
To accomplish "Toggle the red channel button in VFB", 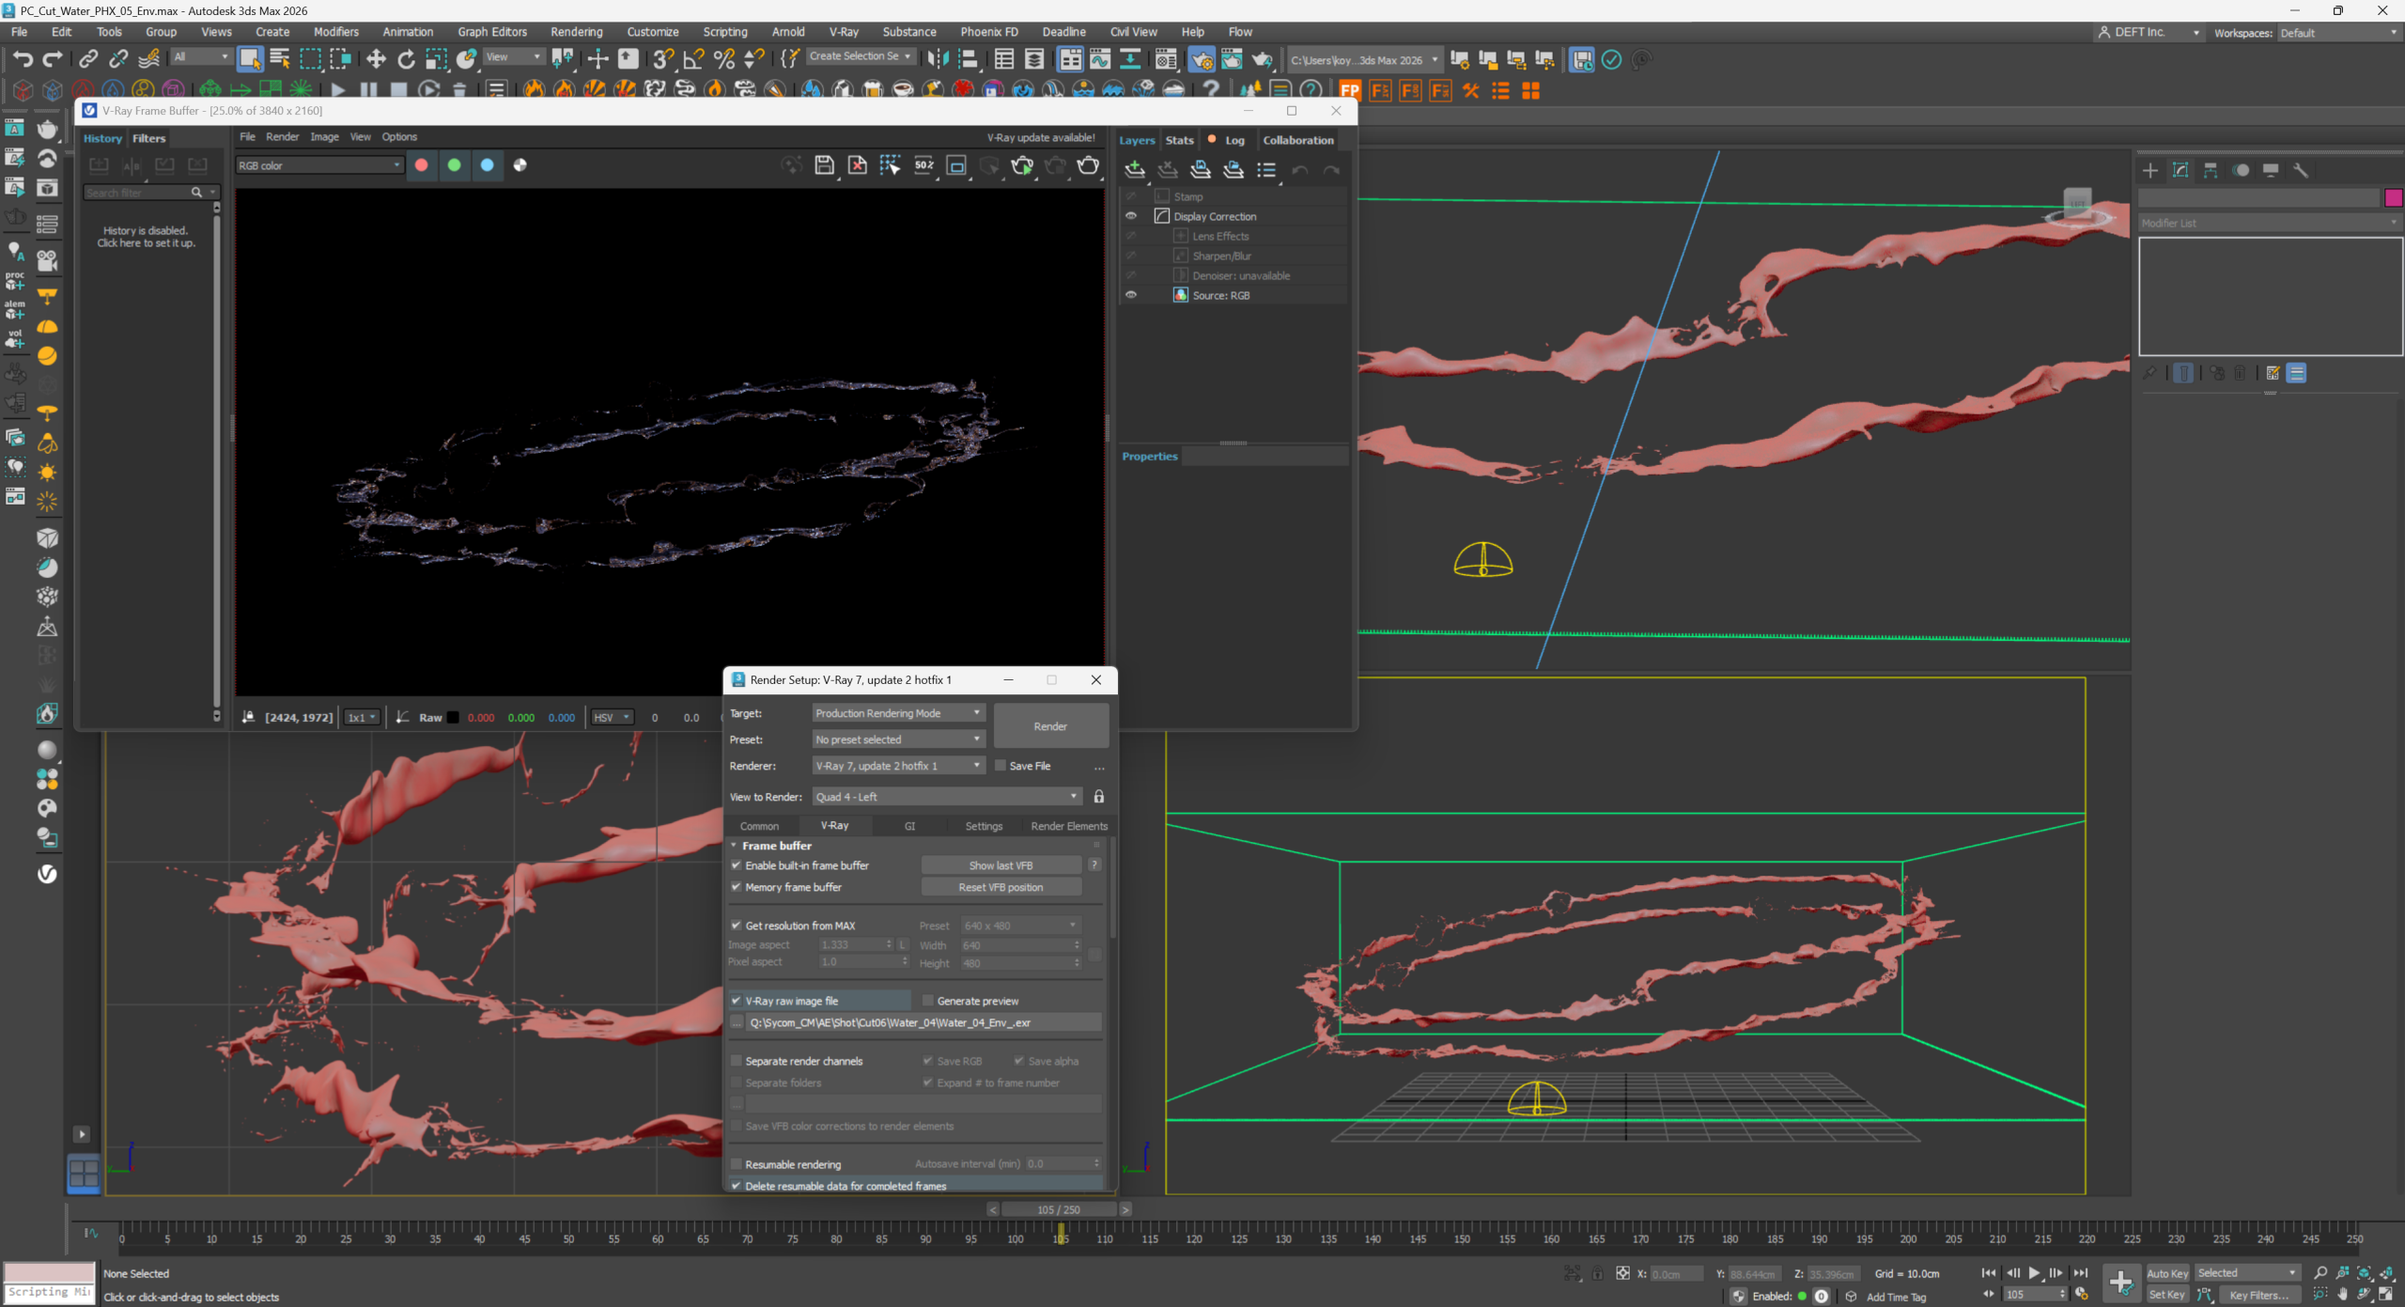I will (x=422, y=165).
